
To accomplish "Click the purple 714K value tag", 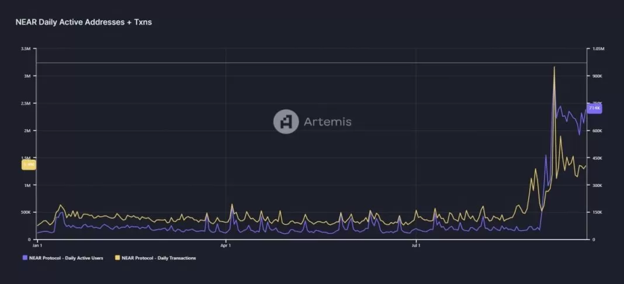I will 594,108.
